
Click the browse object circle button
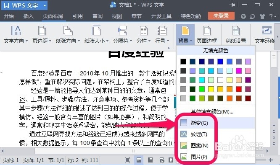coord(274,137)
